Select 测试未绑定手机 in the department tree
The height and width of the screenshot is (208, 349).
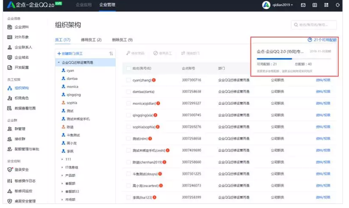pos(78,119)
